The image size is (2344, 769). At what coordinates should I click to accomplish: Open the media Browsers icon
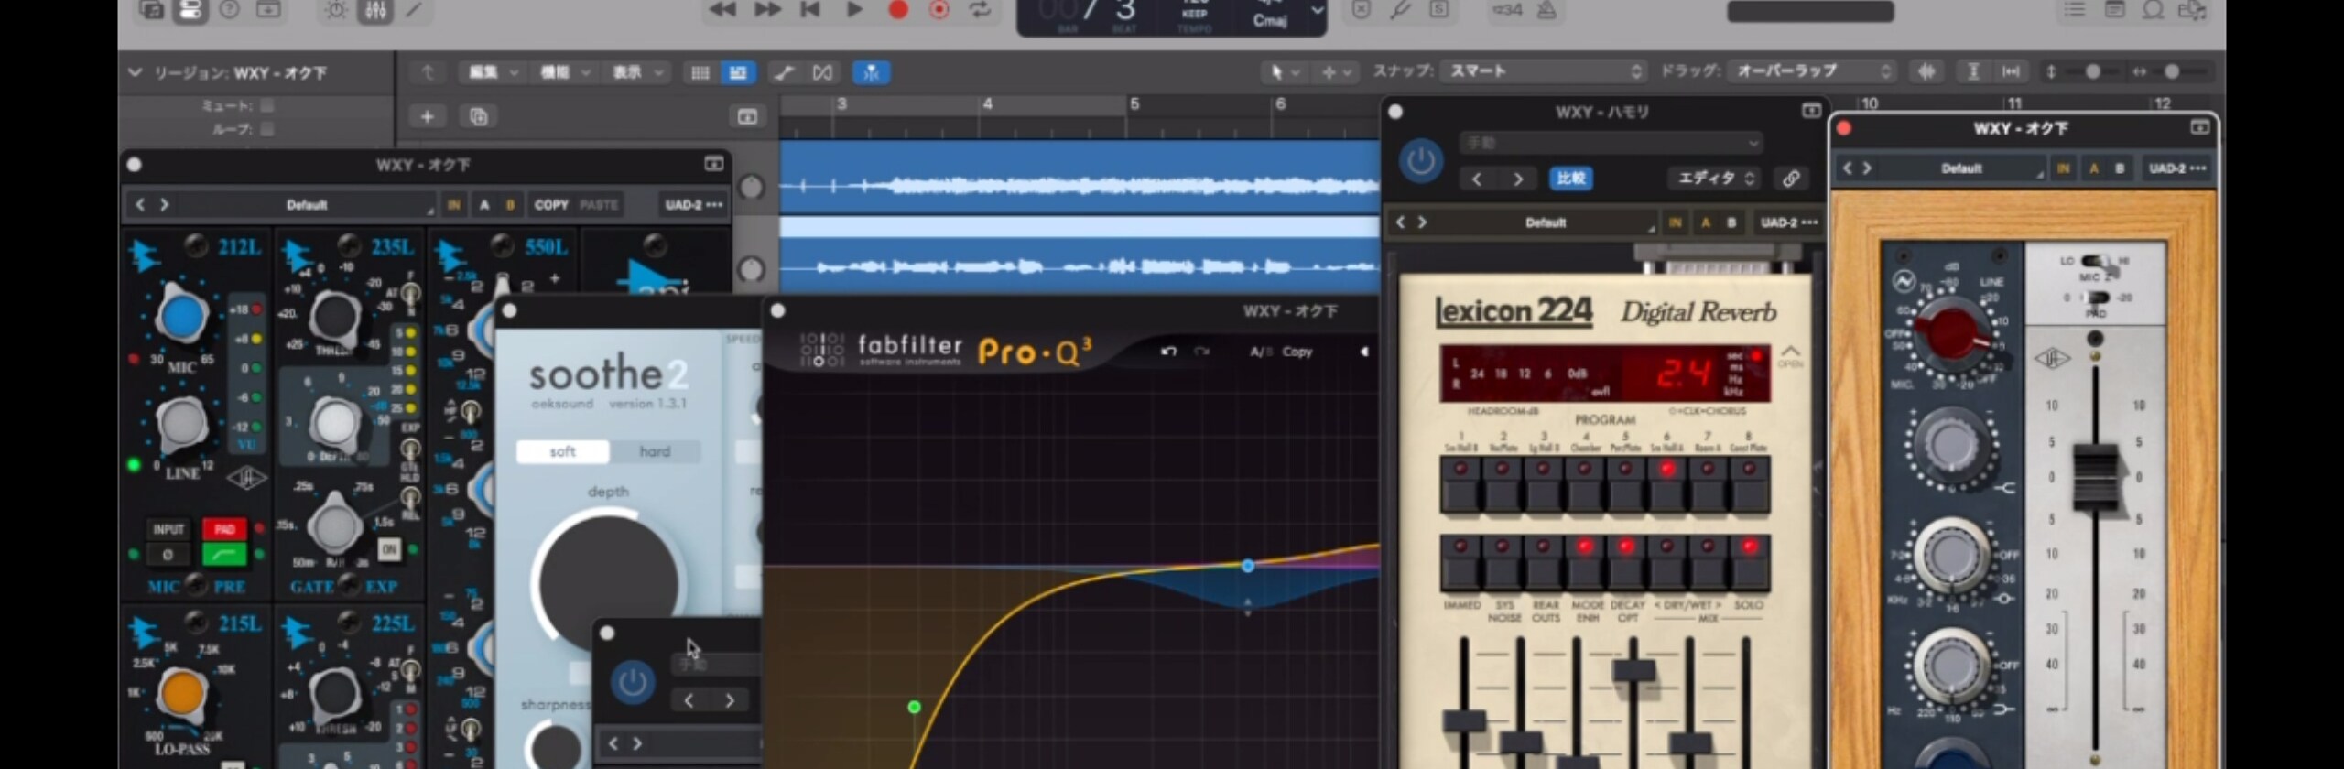pos(2192,10)
